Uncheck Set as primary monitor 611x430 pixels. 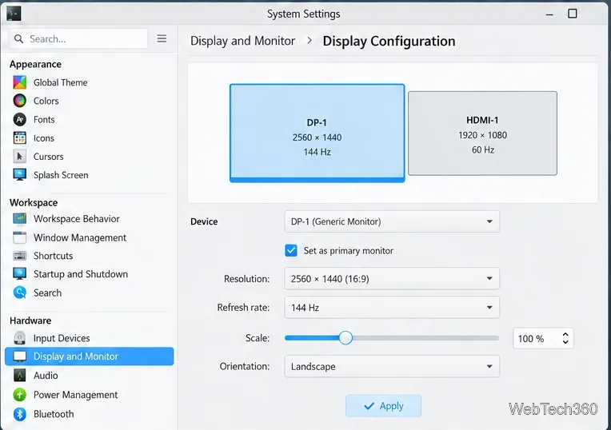click(x=291, y=250)
